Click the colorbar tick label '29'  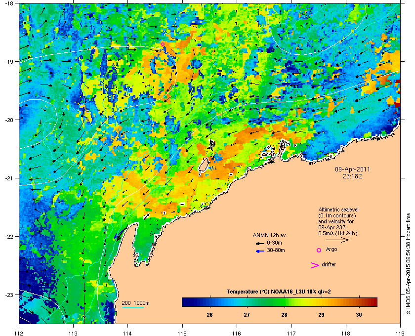coord(321,315)
